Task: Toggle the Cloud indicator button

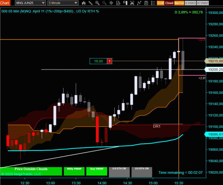Action: coord(169,3)
